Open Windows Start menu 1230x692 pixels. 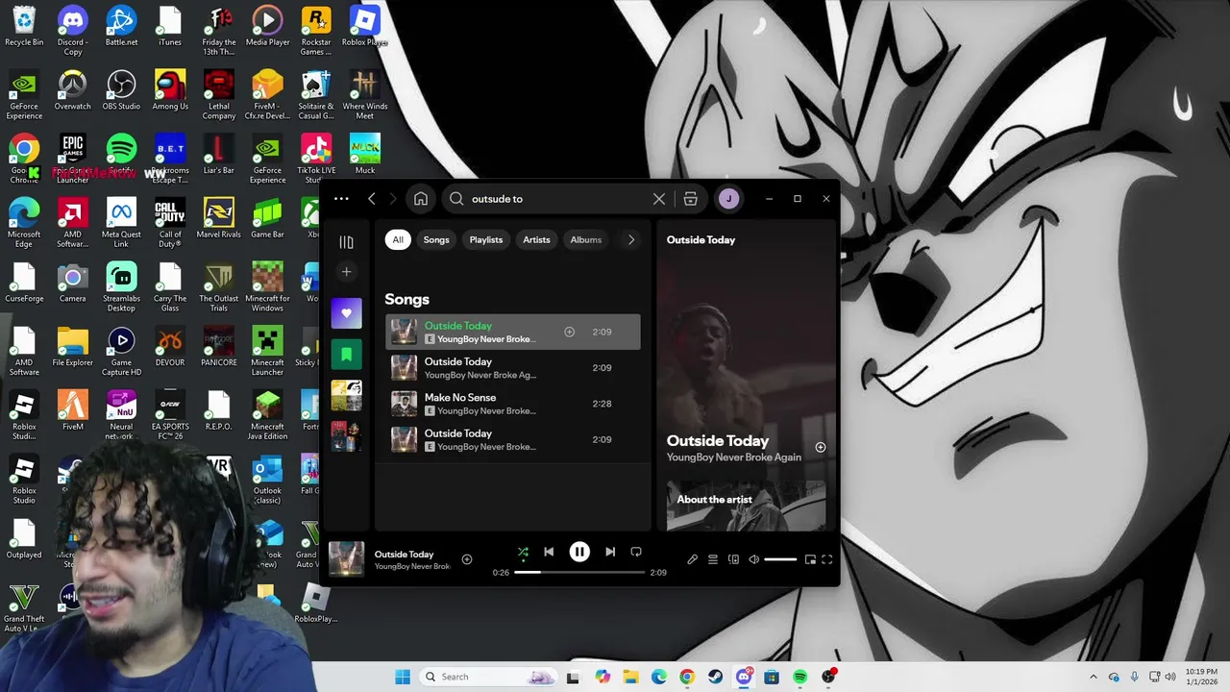click(402, 677)
